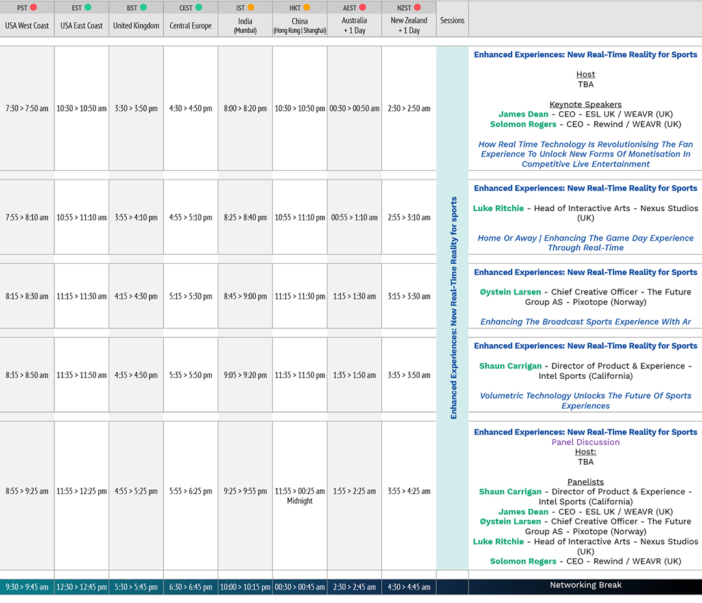The image size is (702, 603).
Task: Select Networking Break IST time '10:00 > 10:15 pm'
Action: point(245,587)
